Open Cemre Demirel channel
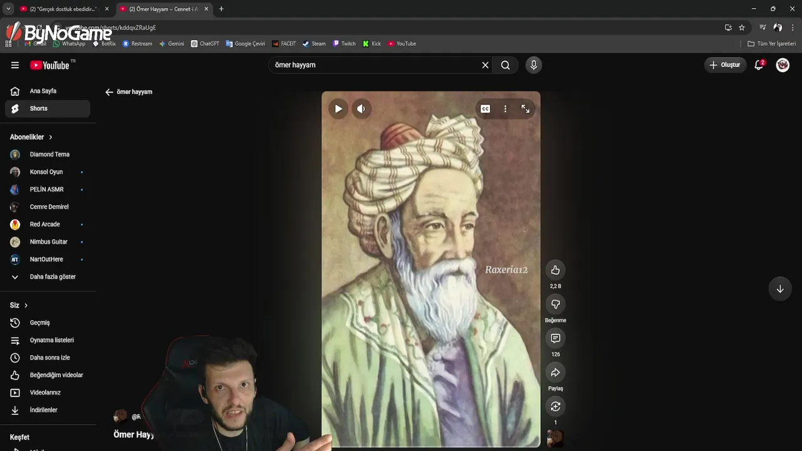802x451 pixels. point(48,207)
